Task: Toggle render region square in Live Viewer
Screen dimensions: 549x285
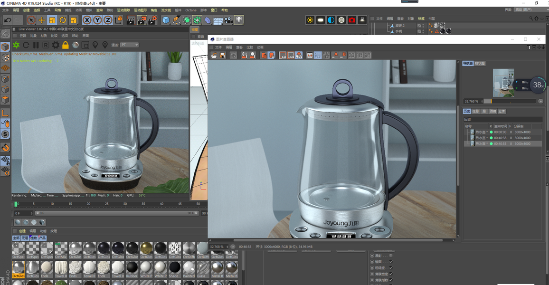Action: tap(85, 45)
